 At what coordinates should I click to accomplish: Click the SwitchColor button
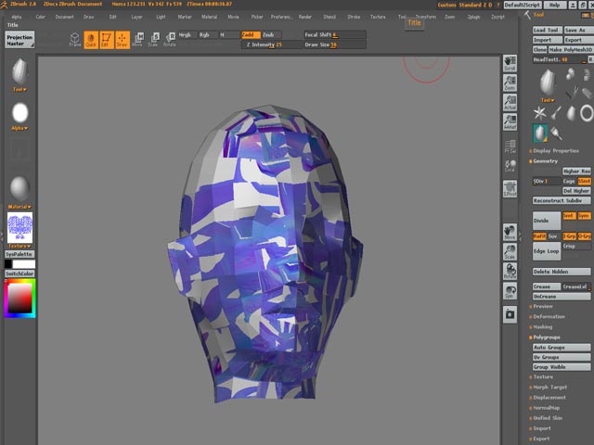[x=19, y=273]
